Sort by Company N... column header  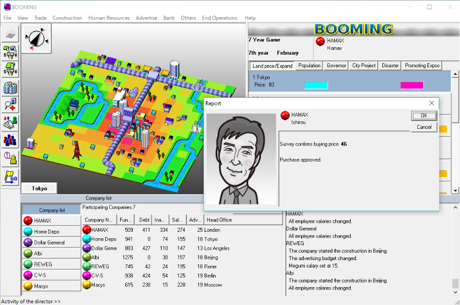[99, 220]
